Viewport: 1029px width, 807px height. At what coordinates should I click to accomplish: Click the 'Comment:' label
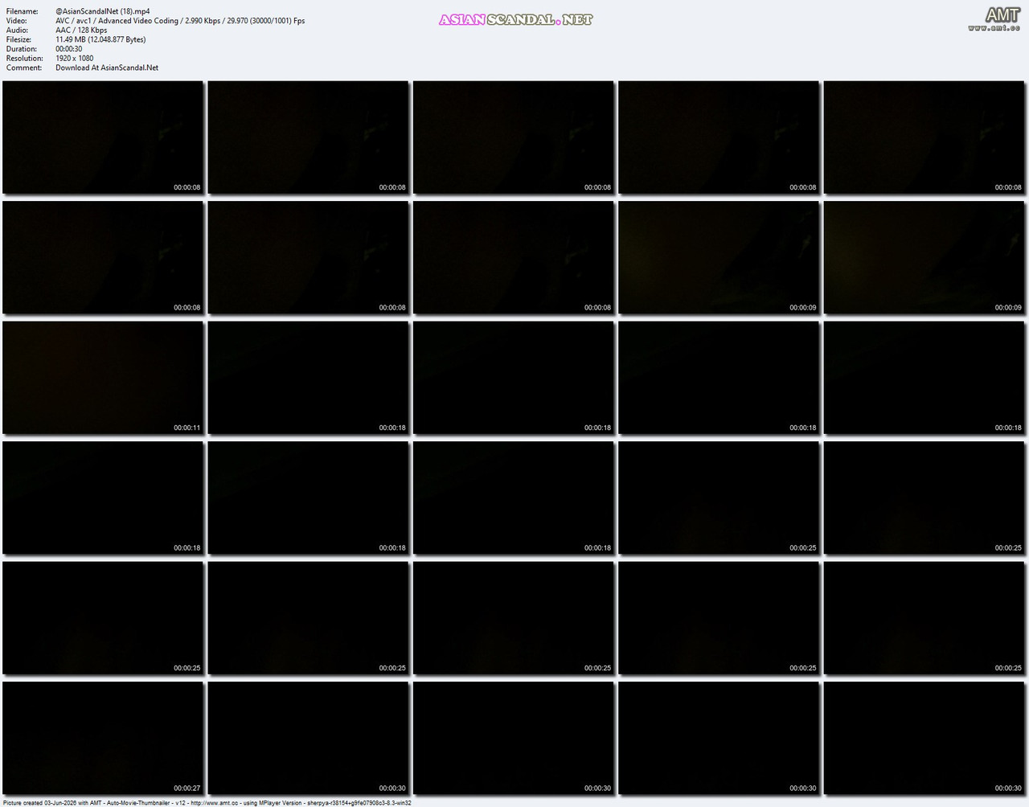[24, 68]
